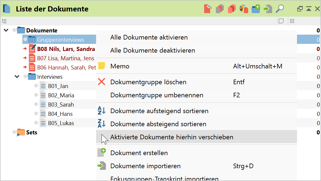Click the Sets folder icon
This screenshot has height=181, width=321.
(21, 132)
